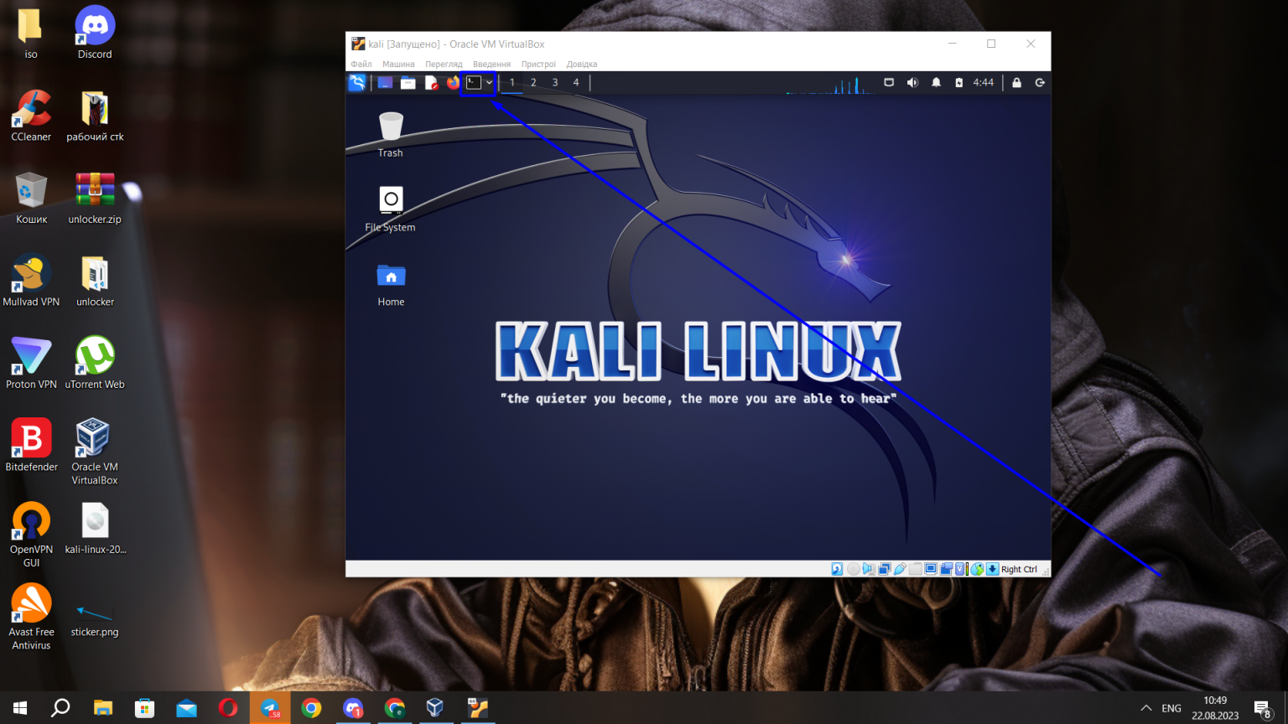Open the file manager icon on panel
Screen dimensions: 1288x724
pyautogui.click(x=408, y=82)
